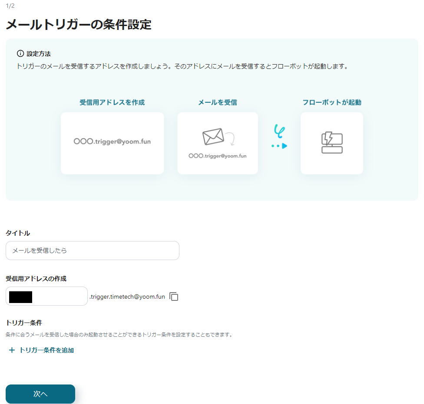Click the Yoom arrow logo between cards
424x404 pixels.
pos(279,136)
